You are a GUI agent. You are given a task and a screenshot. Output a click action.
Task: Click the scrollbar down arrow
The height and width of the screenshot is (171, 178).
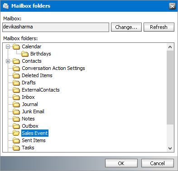(x=170, y=148)
